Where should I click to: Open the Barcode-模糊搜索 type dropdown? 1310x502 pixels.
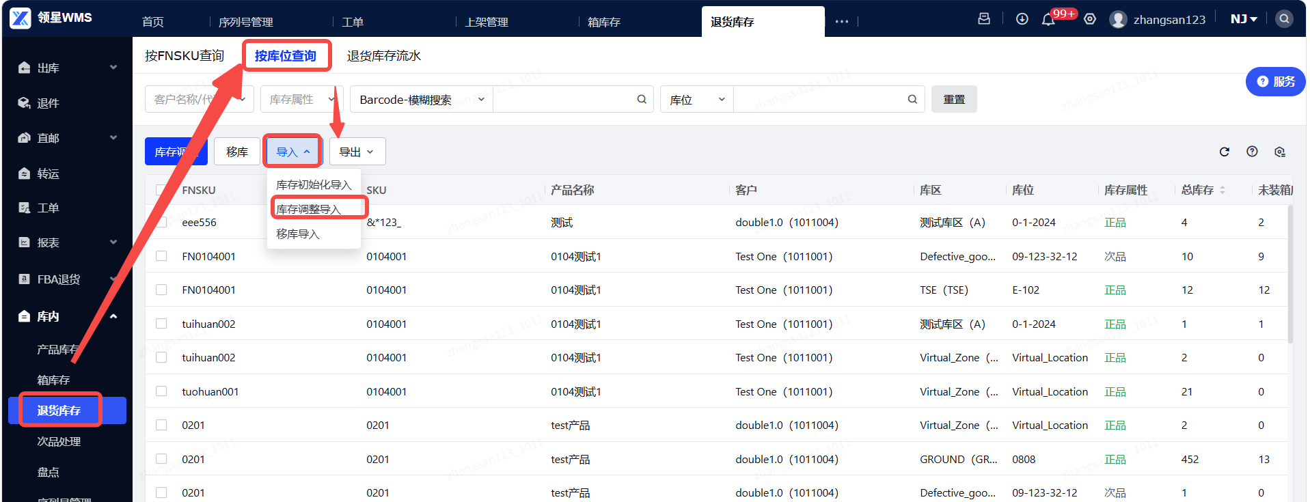pos(422,99)
